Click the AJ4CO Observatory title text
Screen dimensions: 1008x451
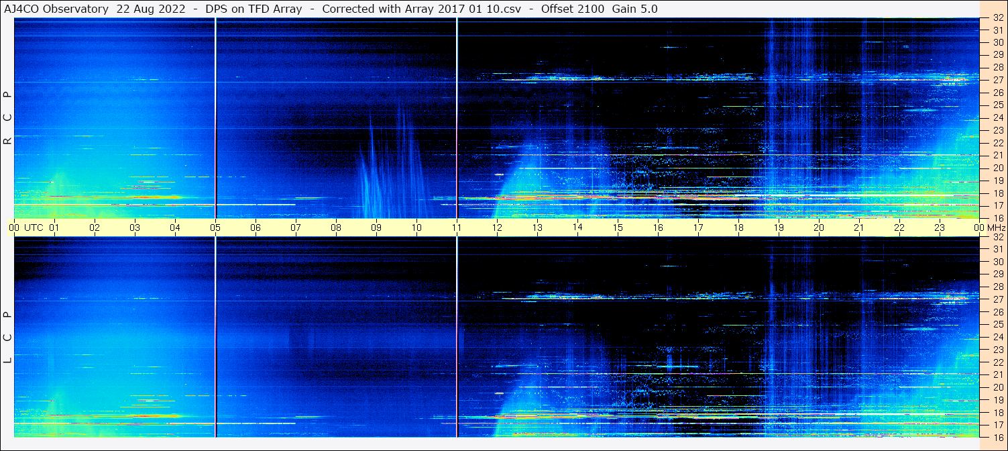click(x=56, y=9)
